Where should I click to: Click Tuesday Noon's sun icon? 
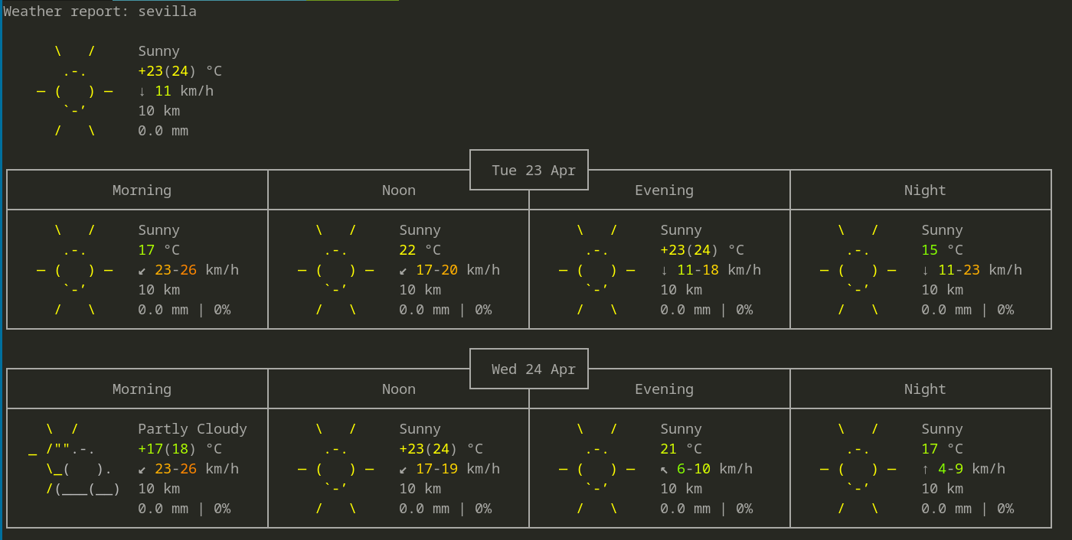(x=336, y=270)
